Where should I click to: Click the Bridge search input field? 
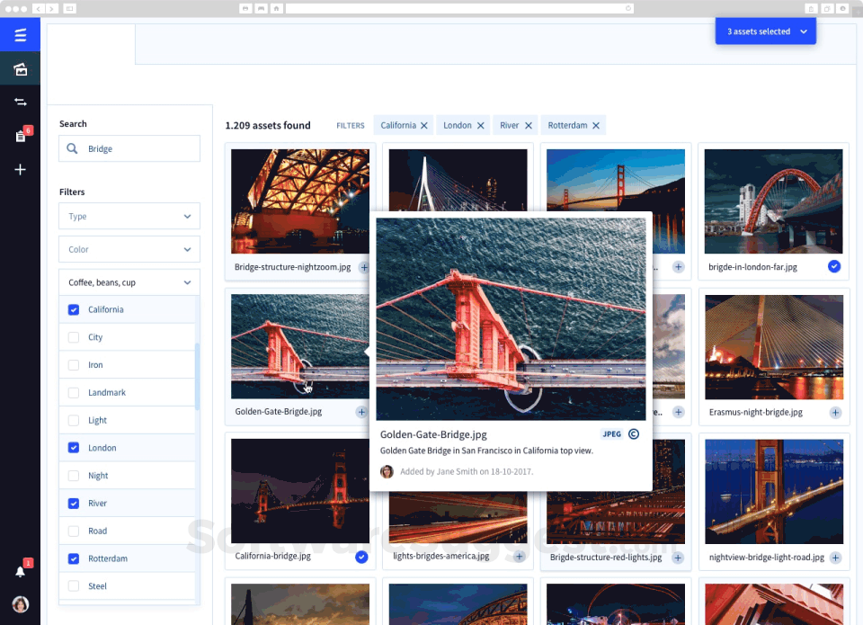click(x=139, y=149)
